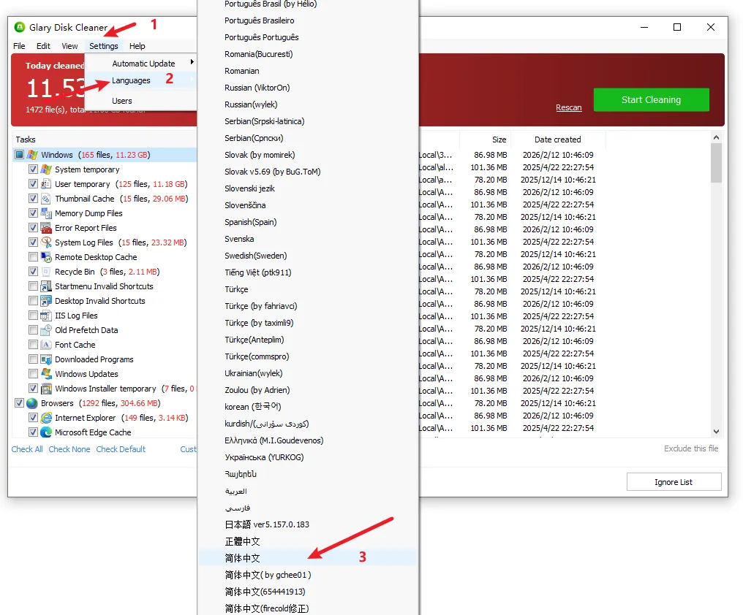Click Check Default link
The image size is (743, 615).
[121, 449]
